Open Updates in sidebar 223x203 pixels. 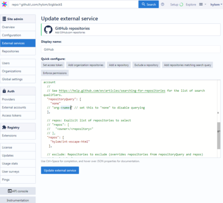click(x=18, y=155)
